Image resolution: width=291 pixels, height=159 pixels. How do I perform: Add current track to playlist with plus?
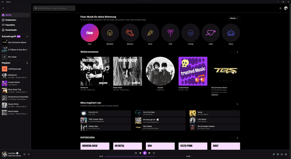click(x=29, y=155)
